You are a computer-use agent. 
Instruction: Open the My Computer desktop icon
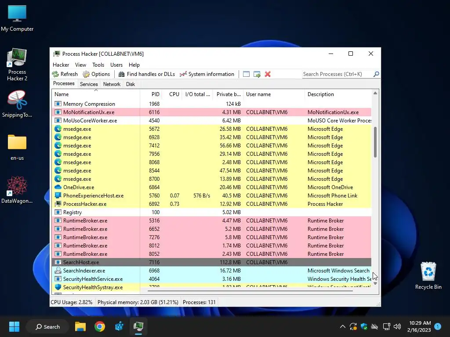click(17, 18)
